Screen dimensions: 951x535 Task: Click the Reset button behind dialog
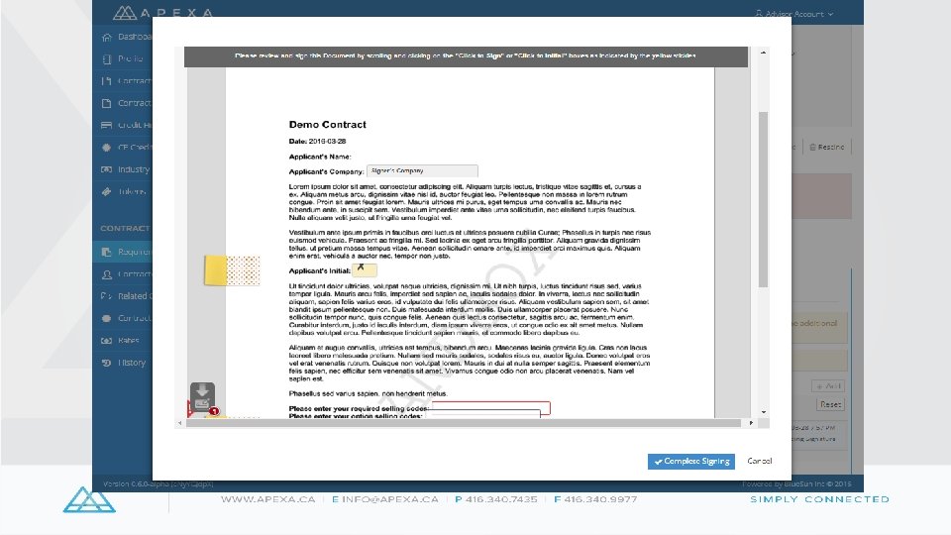[x=830, y=404]
